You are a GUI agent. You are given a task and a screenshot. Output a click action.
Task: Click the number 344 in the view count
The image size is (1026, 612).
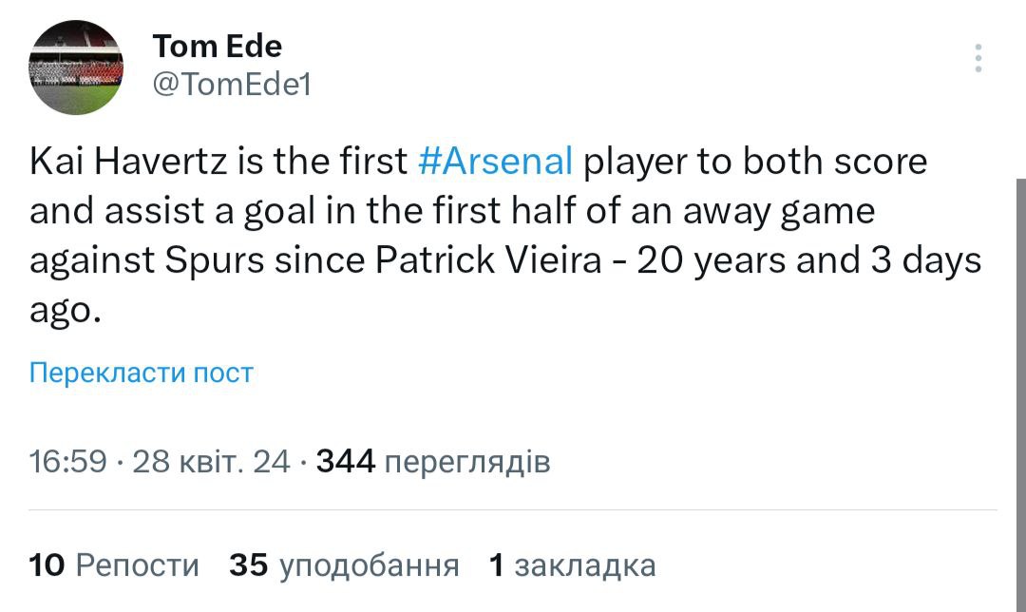[x=346, y=463]
